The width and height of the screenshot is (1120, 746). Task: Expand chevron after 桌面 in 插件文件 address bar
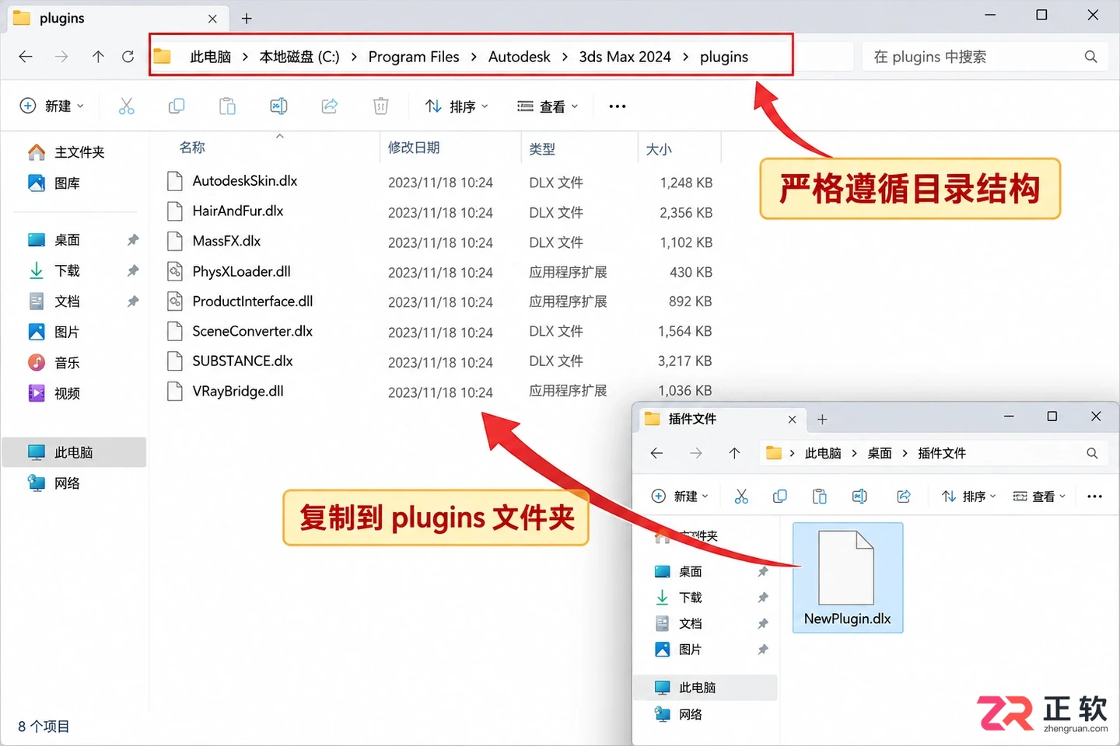pos(905,453)
